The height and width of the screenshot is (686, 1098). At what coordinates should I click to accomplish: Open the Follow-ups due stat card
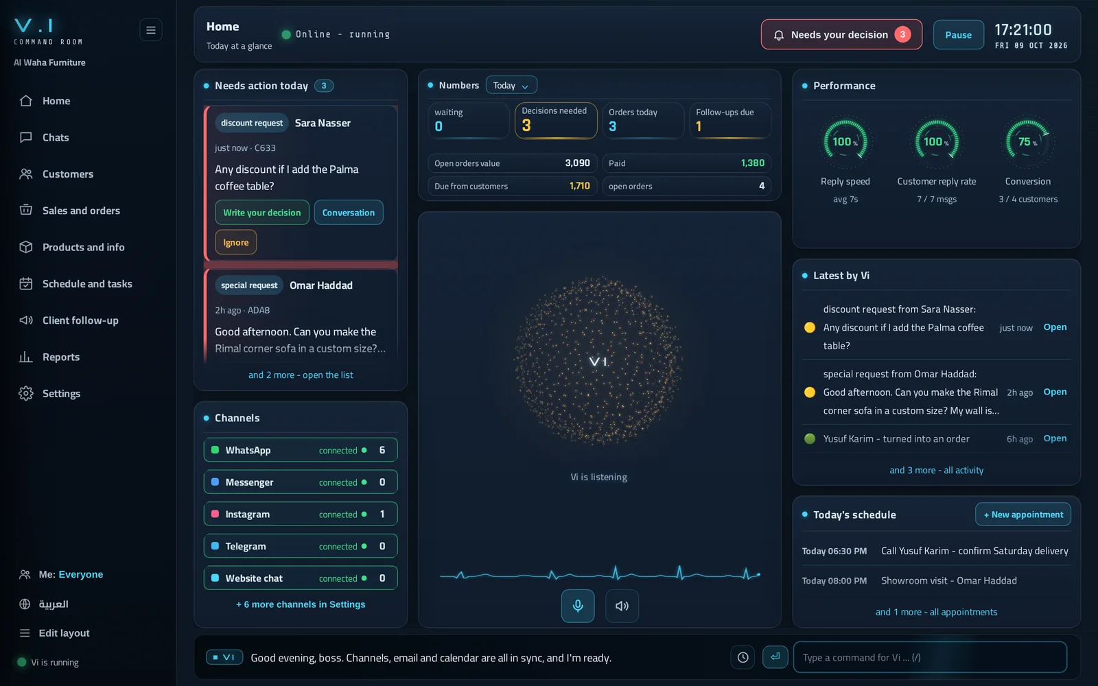click(x=730, y=121)
